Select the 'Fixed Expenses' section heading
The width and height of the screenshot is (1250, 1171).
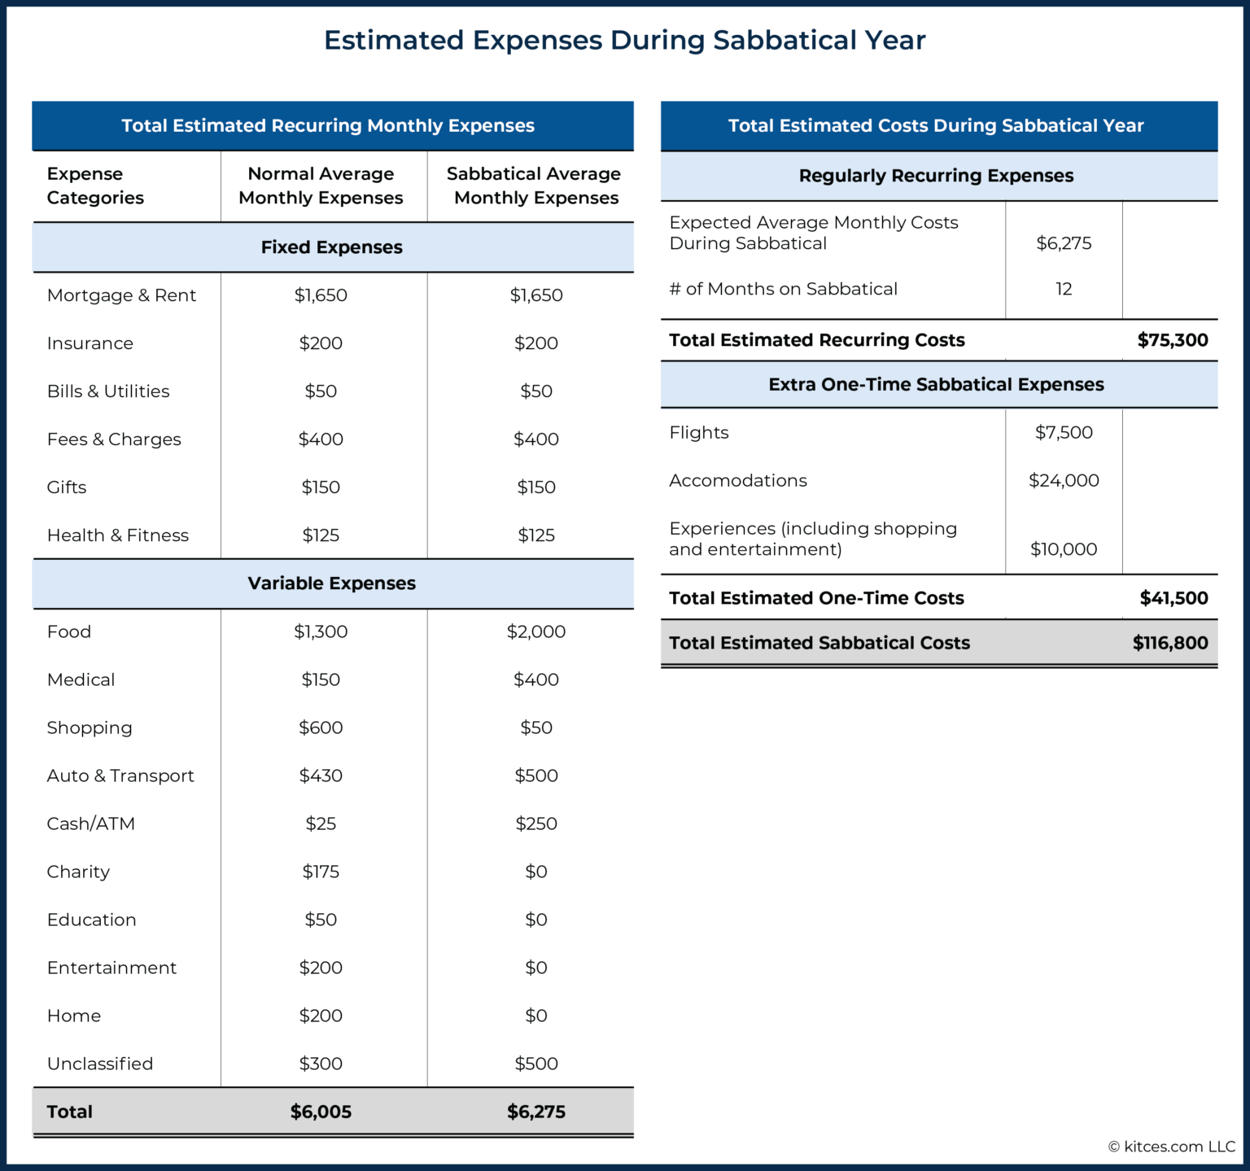tap(331, 247)
